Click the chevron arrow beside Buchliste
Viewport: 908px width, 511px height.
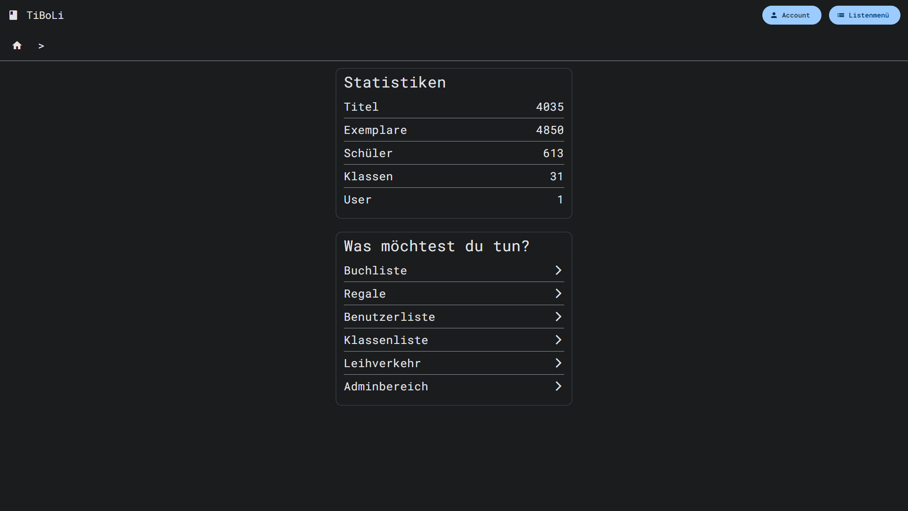(558, 270)
